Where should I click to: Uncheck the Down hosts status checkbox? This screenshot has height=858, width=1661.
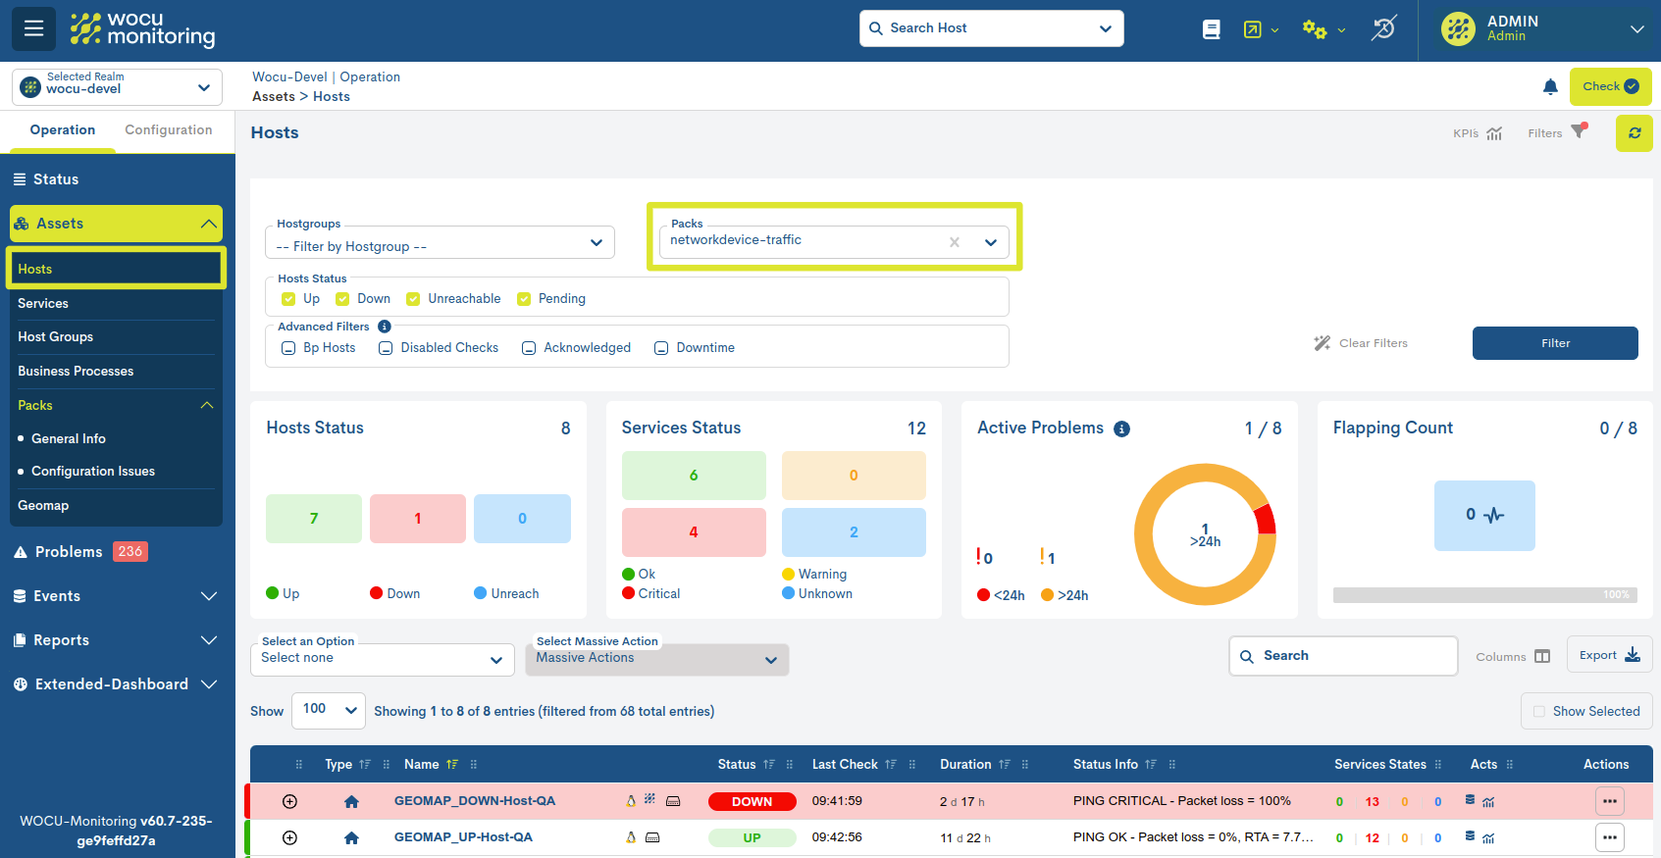(342, 299)
